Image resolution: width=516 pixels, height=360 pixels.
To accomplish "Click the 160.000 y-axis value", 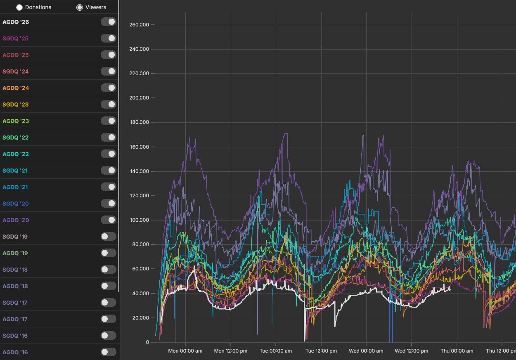I will point(139,147).
